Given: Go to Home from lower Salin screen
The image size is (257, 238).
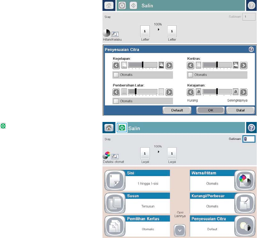Looking at the screenshot, I should pyautogui.click(x=109, y=128).
